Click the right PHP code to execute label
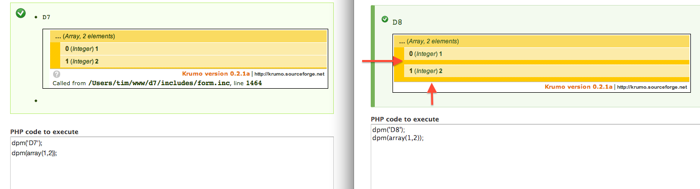 405,119
